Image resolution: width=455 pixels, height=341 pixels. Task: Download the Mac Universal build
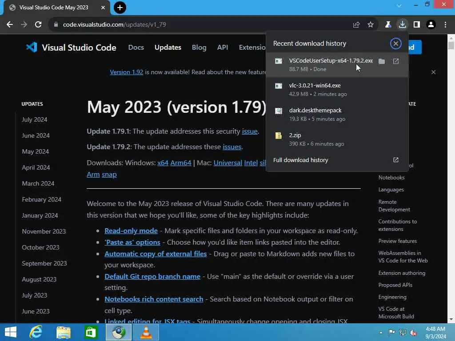[x=228, y=163]
